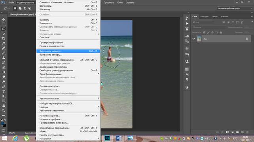The image size is (254, 142).
Task: Select the Brush tool
Action: pos(4,53)
